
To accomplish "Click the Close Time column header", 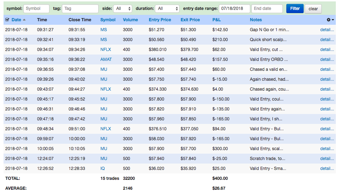I will [x=80, y=20].
